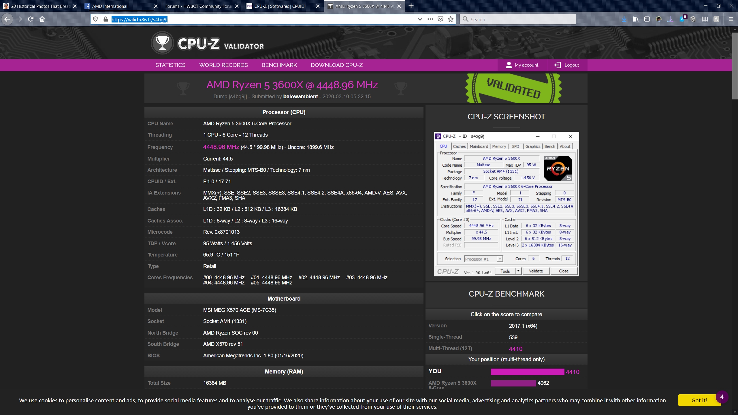This screenshot has height=415, width=738.
Task: Toggle the browser sidebar icon
Action: pyautogui.click(x=647, y=19)
